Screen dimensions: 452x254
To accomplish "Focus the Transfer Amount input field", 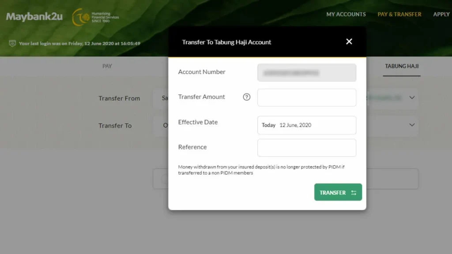I will click(307, 97).
